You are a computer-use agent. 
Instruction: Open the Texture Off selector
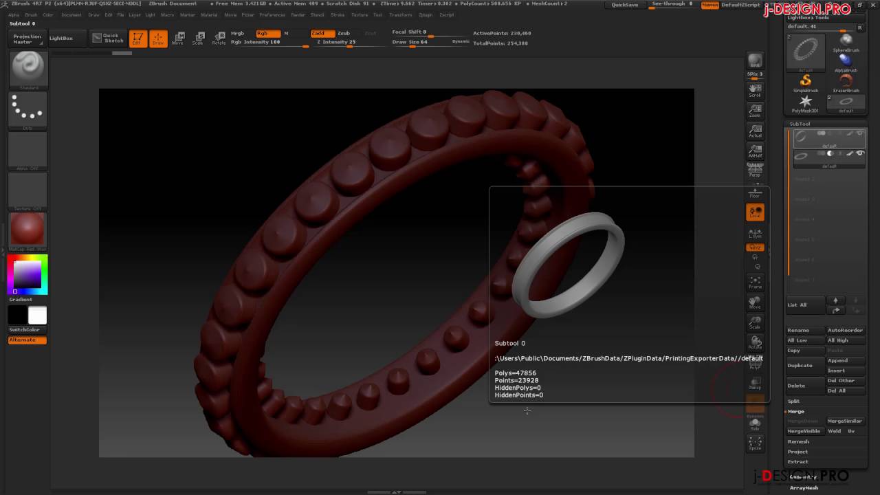(x=28, y=191)
